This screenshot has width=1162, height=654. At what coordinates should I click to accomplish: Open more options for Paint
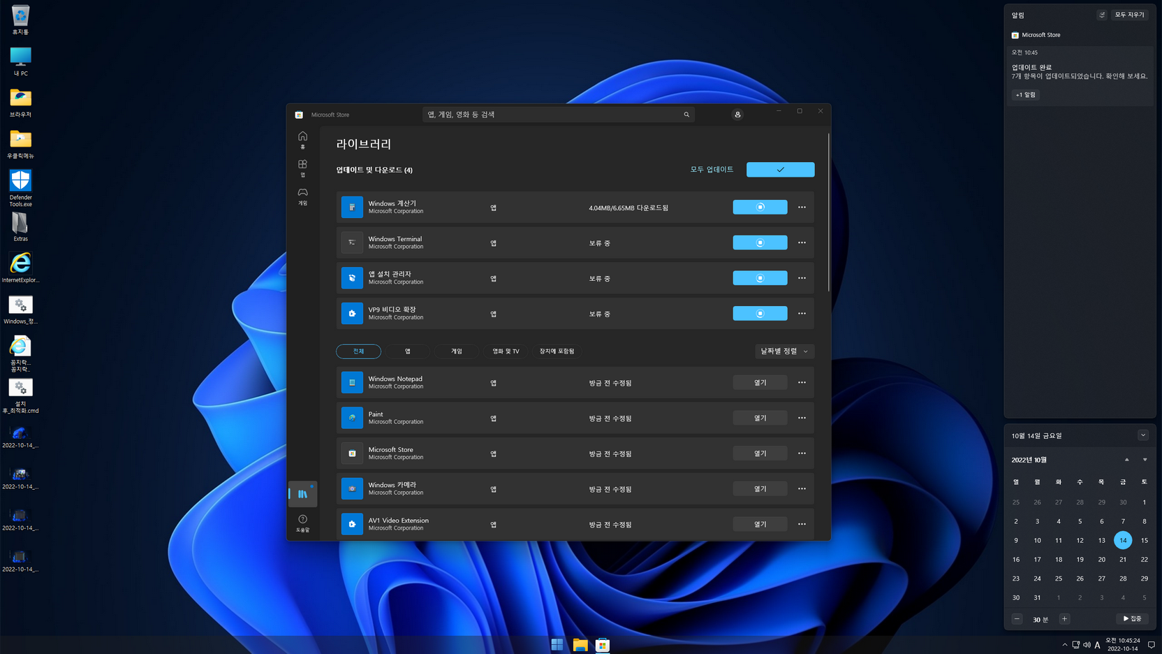pos(802,418)
